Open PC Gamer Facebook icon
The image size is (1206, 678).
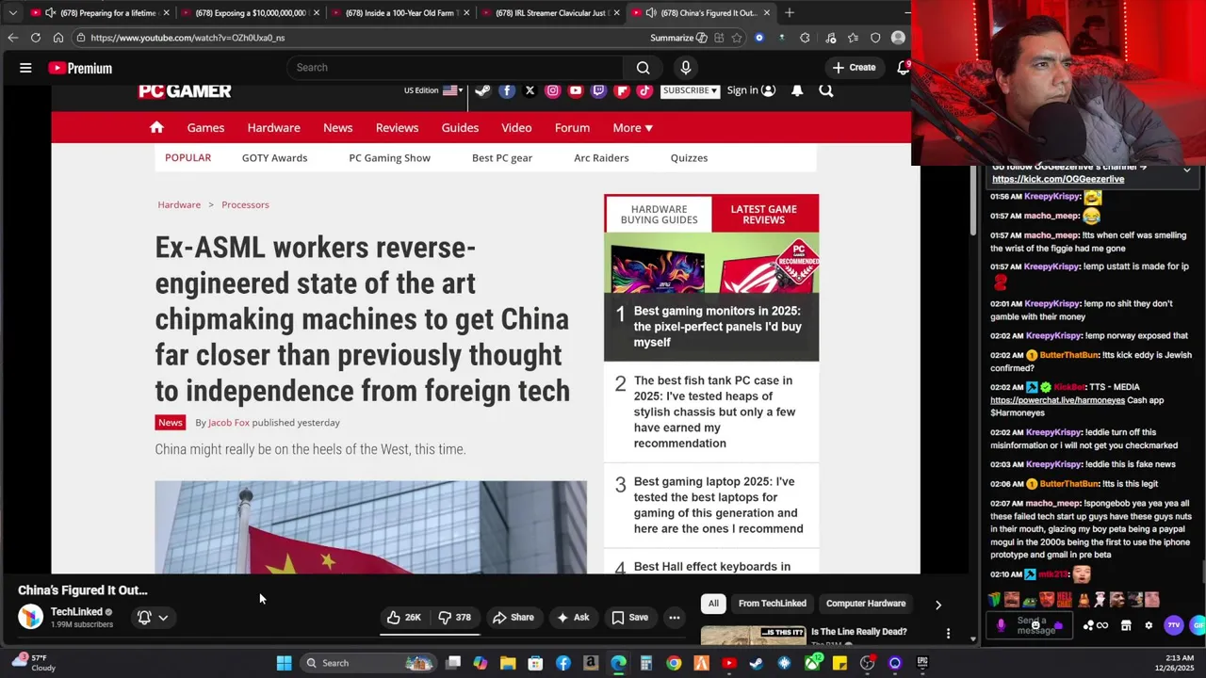click(507, 90)
